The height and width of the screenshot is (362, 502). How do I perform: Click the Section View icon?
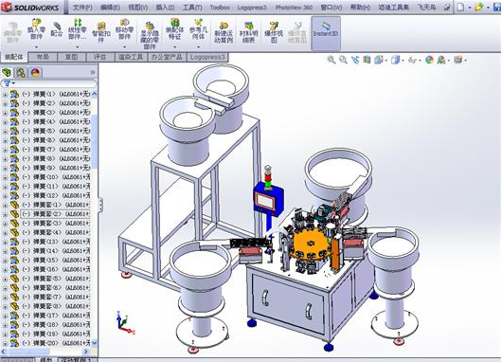coord(367,60)
